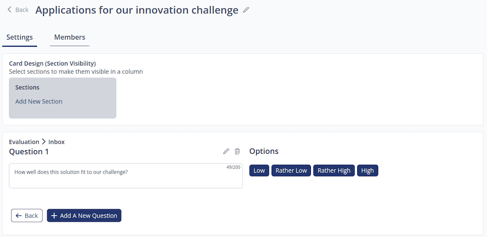Select the Sections header in gray card
Viewport: 487px width, 237px height.
[x=27, y=87]
